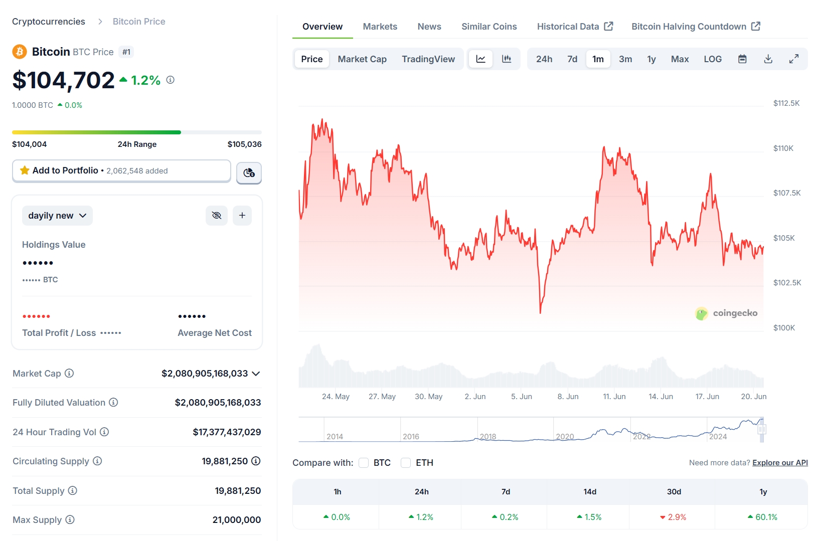Click the $104,702 price value
The width and height of the screenshot is (815, 541).
64,80
